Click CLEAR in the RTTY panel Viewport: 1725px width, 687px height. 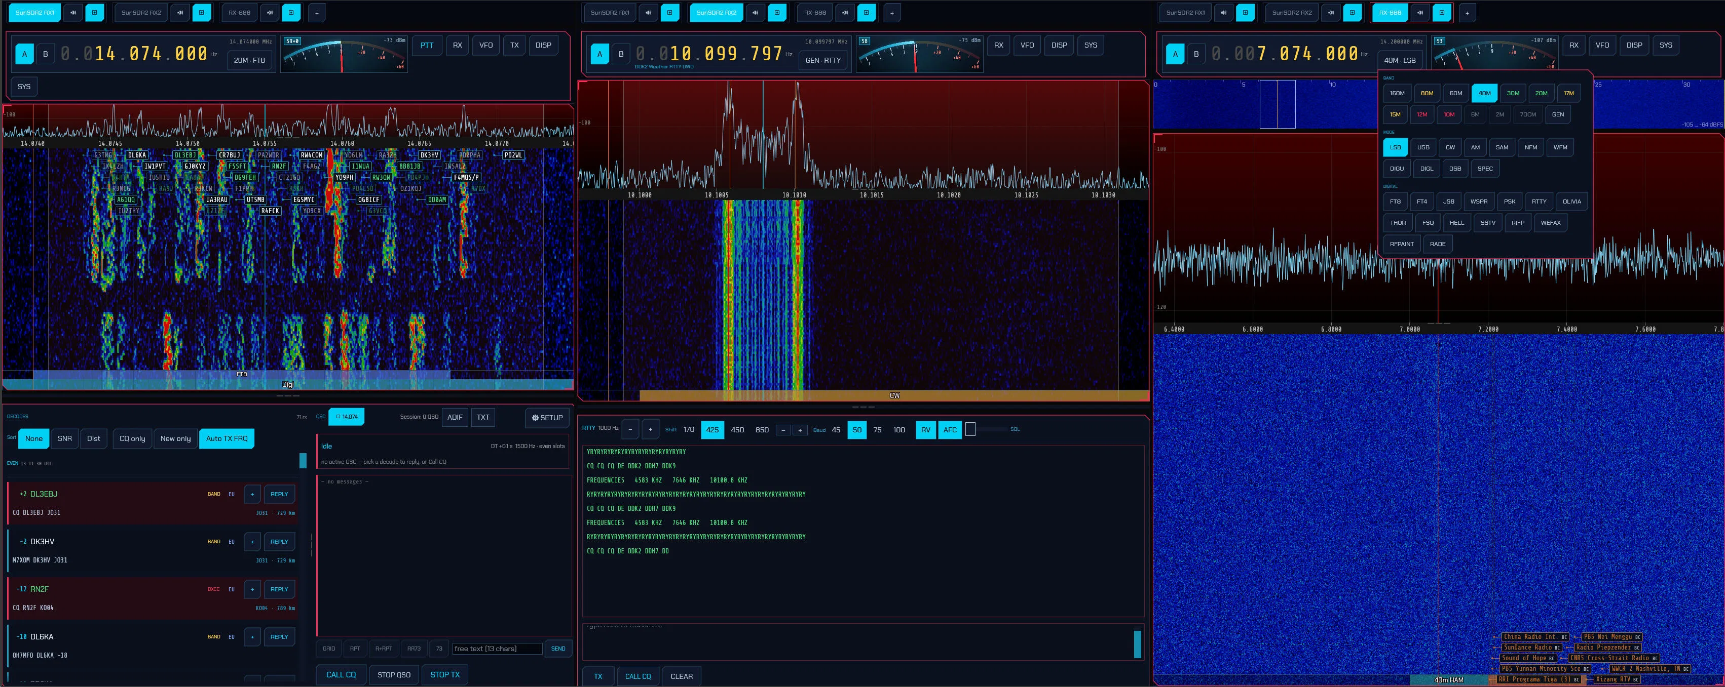pos(682,676)
